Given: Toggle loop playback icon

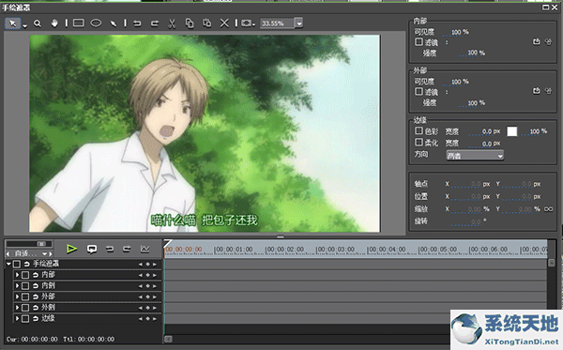Looking at the screenshot, I should pyautogui.click(x=92, y=249).
